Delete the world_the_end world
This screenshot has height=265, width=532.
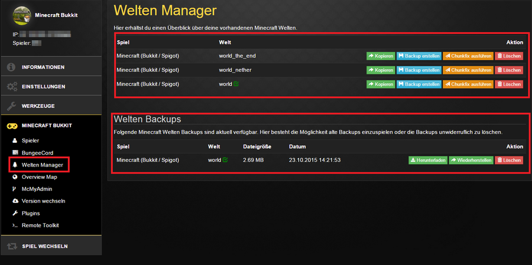coord(509,56)
